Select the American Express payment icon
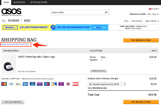 [x=25, y=84]
